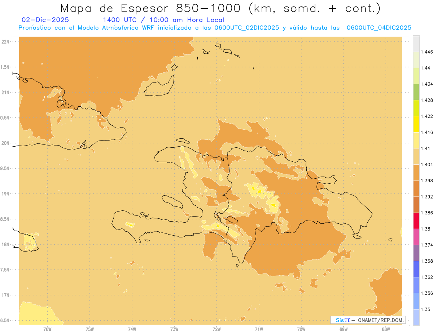Screen dimensions: 433x334
Task: Click the '72W' longitude label
Action: 216,329
